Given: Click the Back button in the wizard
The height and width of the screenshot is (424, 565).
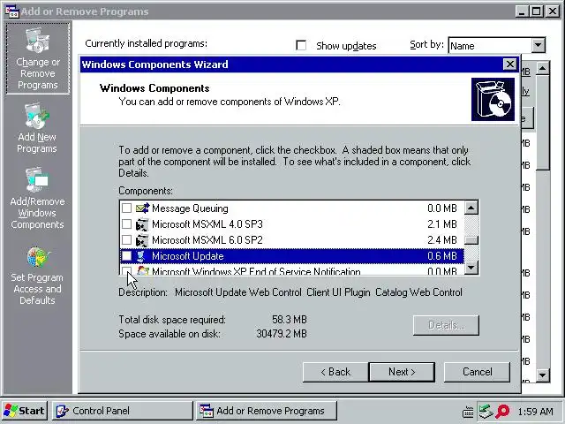Looking at the screenshot, I should click(335, 372).
